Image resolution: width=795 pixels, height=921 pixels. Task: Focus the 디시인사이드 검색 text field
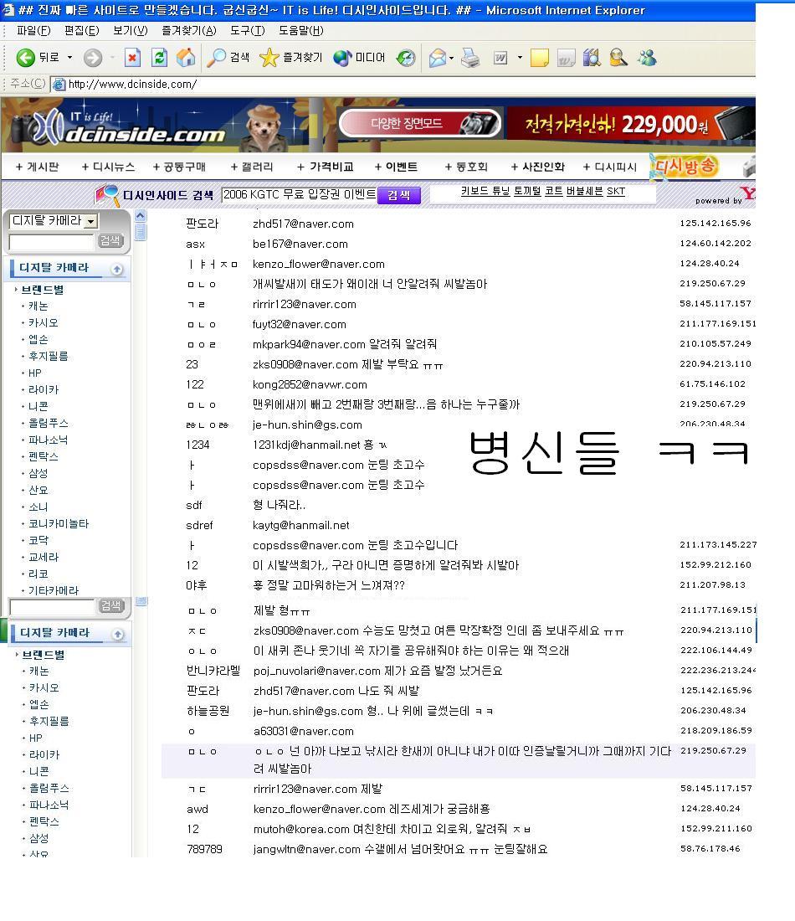click(x=298, y=194)
